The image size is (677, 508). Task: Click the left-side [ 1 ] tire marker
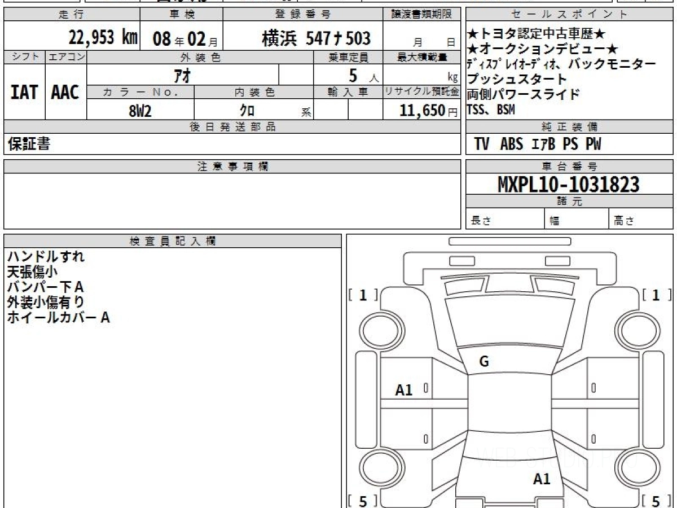click(363, 295)
